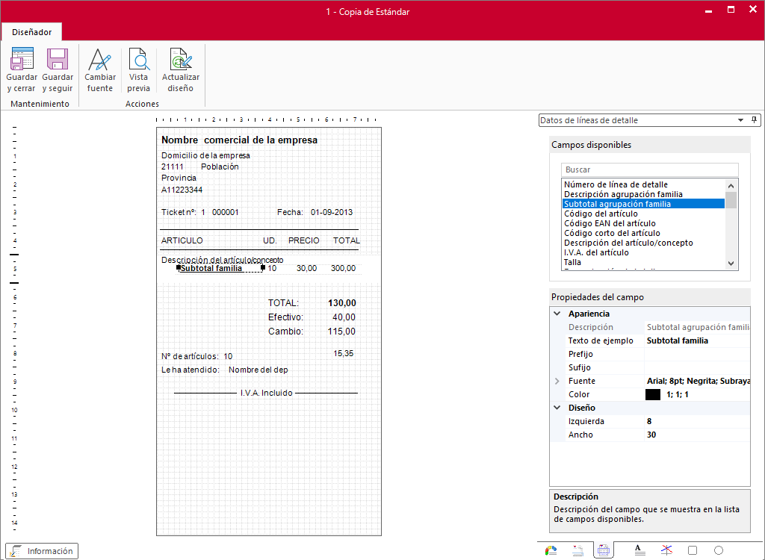Switch to the Diseñador tab
This screenshot has width=765, height=560.
pyautogui.click(x=31, y=32)
